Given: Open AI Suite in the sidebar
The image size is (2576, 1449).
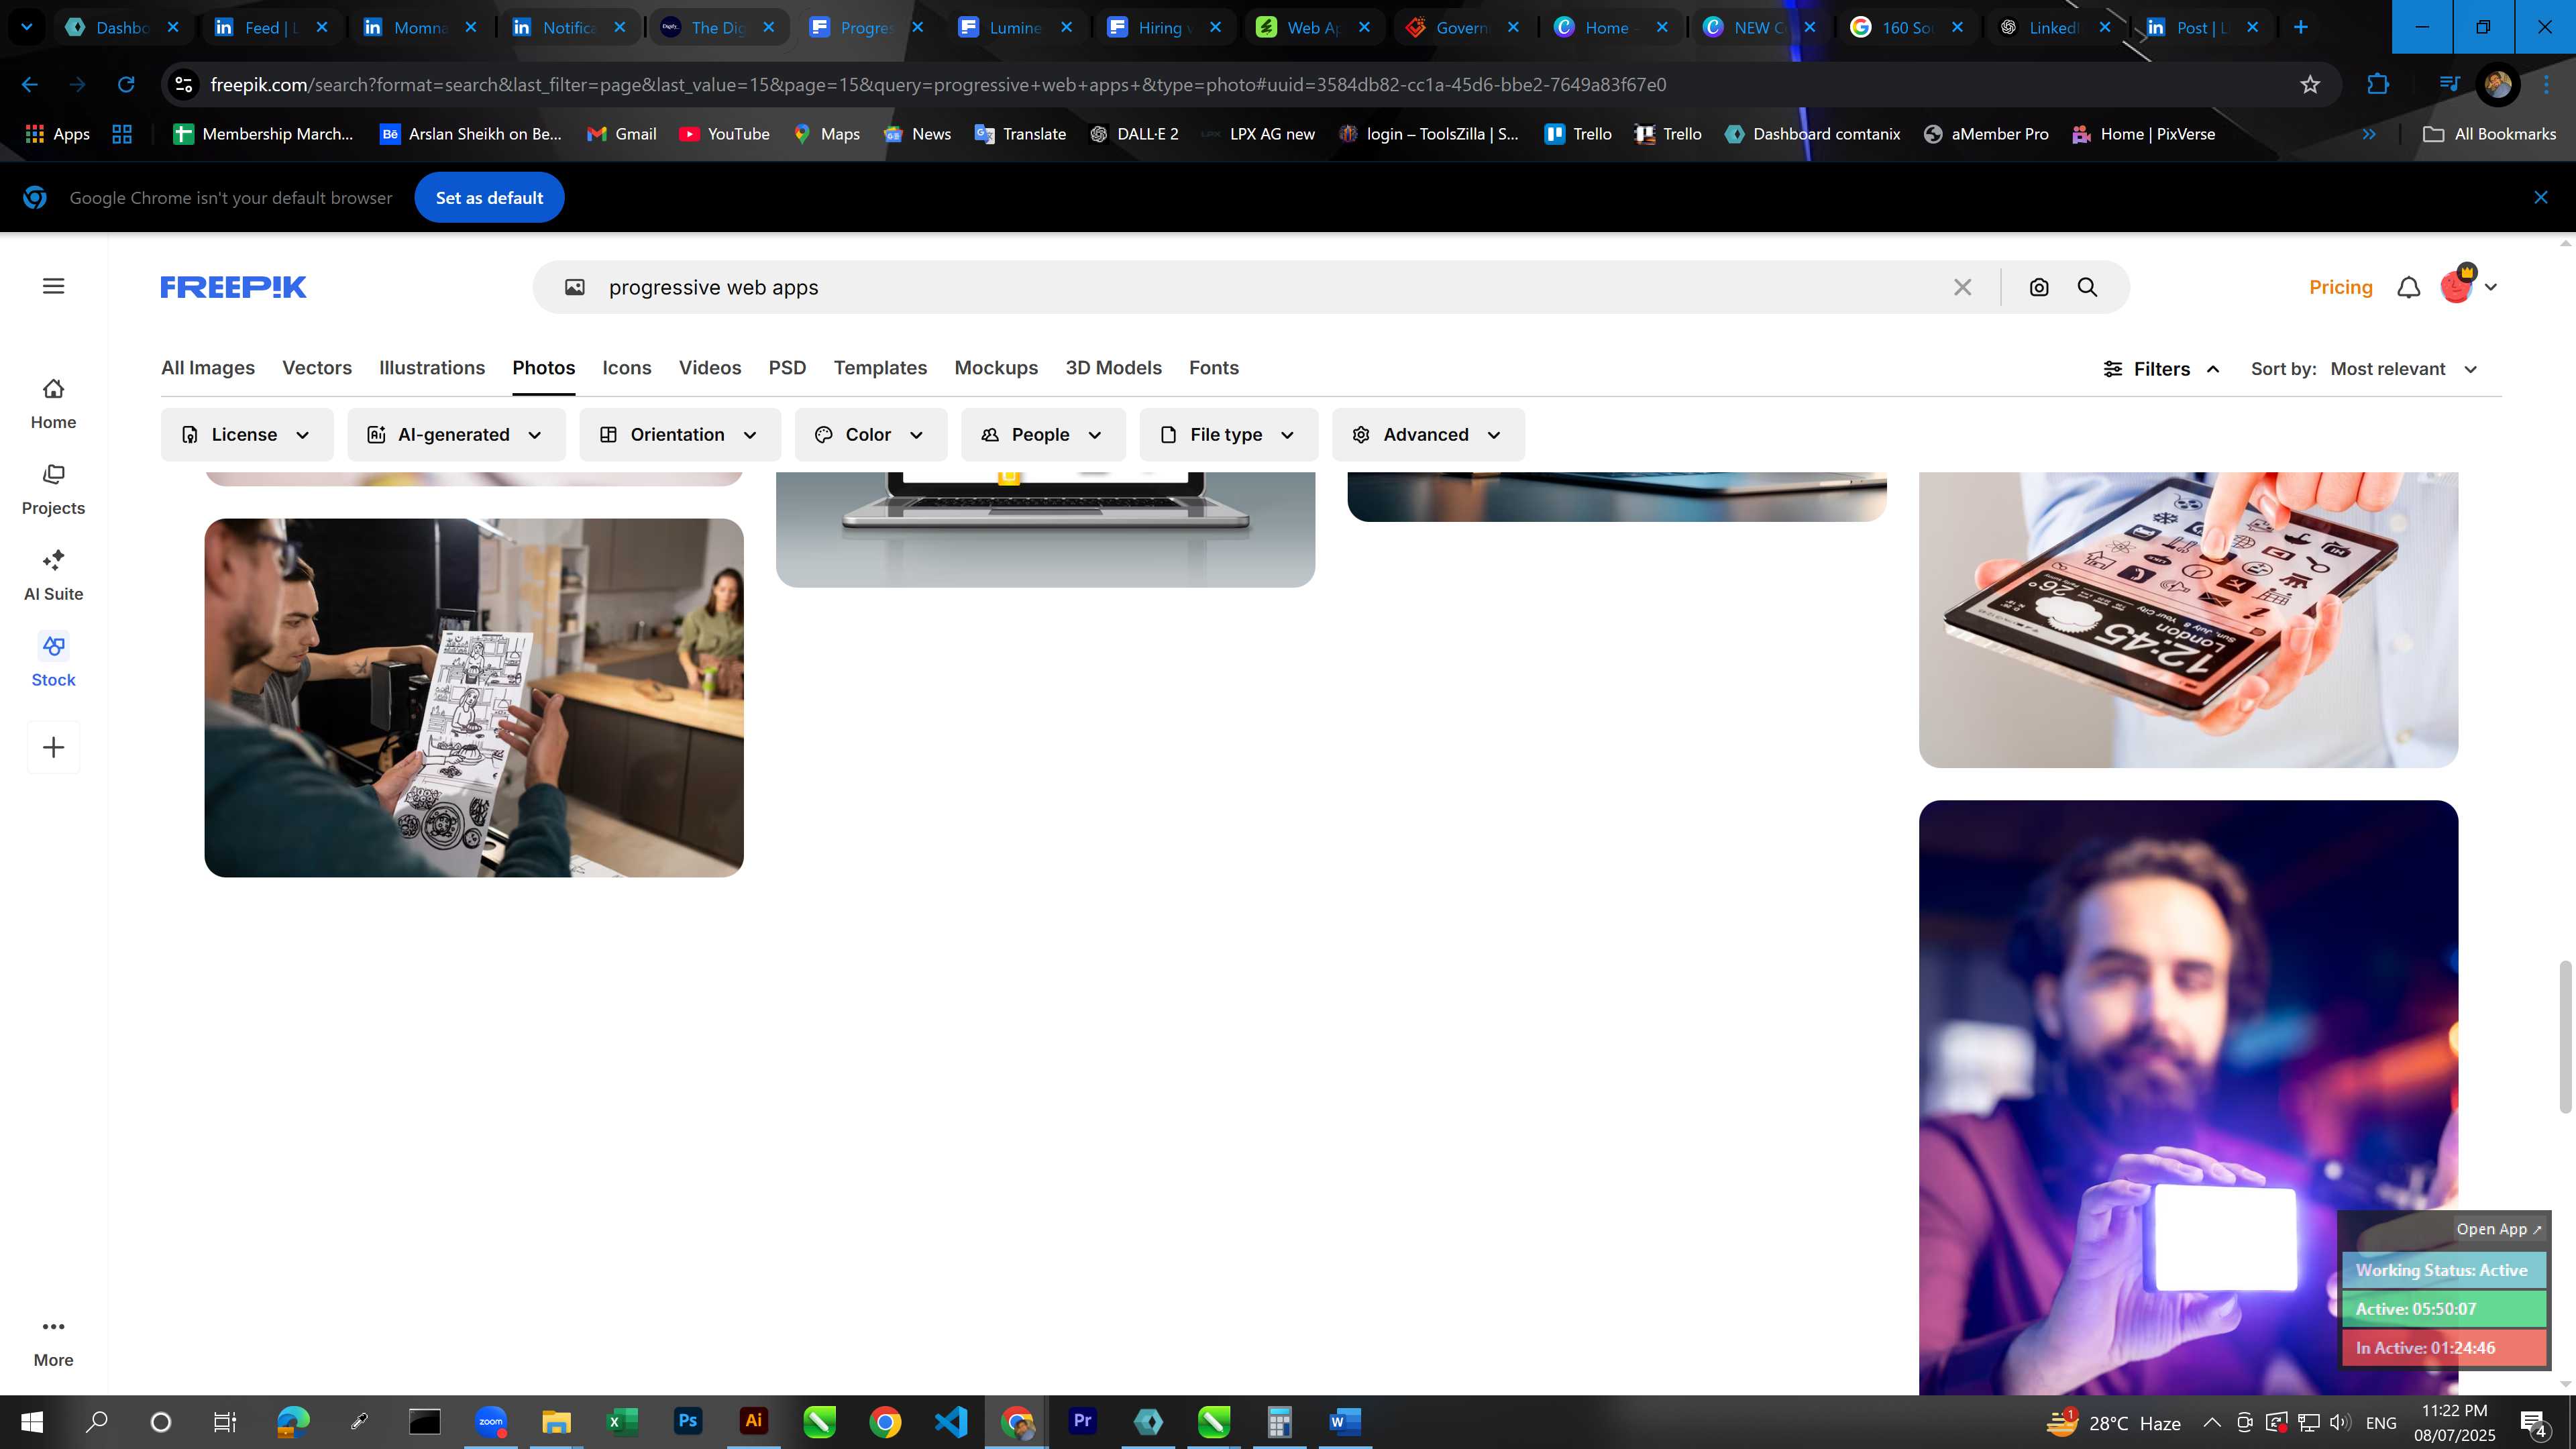Looking at the screenshot, I should tap(53, 576).
